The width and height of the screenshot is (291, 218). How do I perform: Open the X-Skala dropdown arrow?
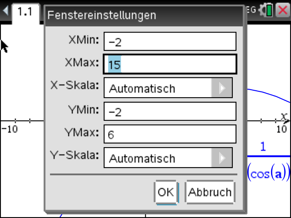pos(222,88)
